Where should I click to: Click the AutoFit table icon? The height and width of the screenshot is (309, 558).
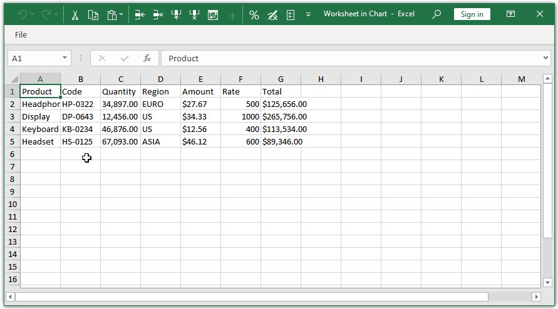click(x=213, y=15)
